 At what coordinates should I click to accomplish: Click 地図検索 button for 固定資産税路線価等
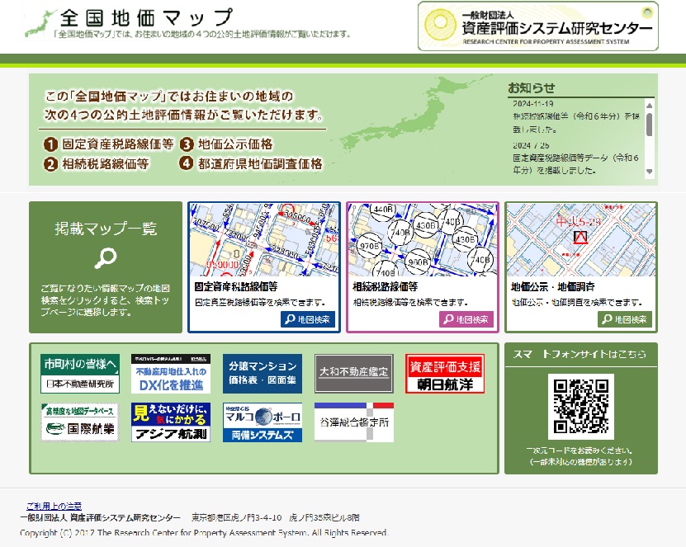(x=308, y=319)
